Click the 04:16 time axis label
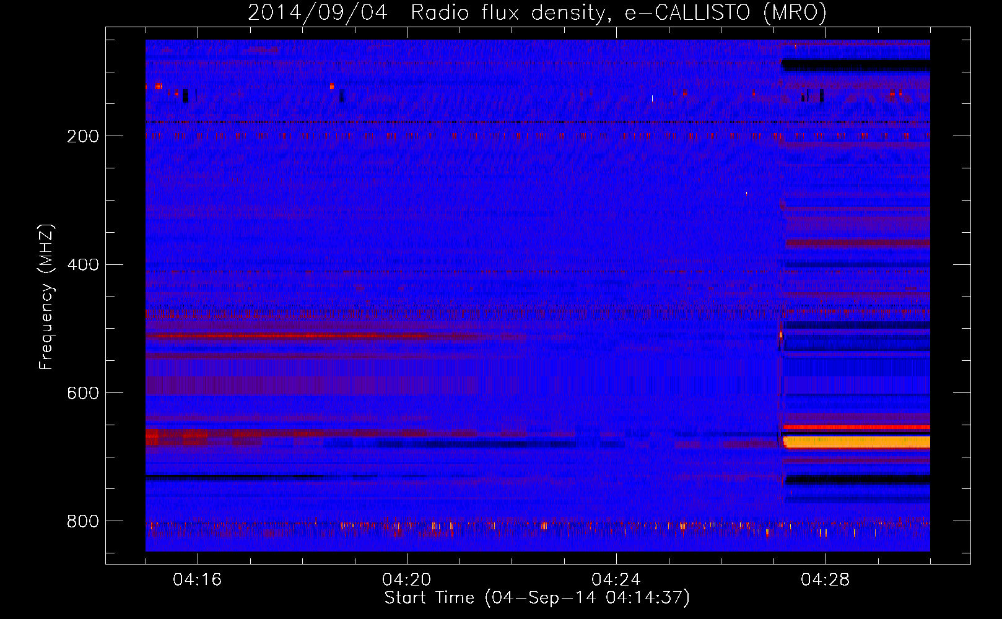This screenshot has height=619, width=1002. [198, 580]
